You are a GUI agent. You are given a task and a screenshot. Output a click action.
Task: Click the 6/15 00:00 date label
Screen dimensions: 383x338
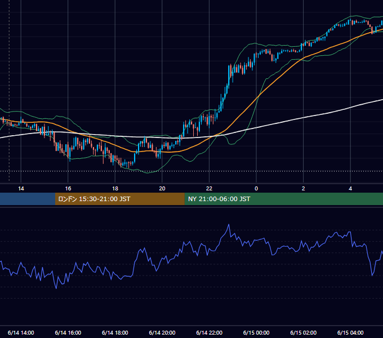(256, 332)
